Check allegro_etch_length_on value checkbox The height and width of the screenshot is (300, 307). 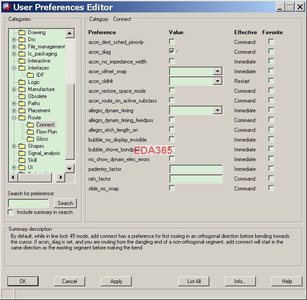172,130
